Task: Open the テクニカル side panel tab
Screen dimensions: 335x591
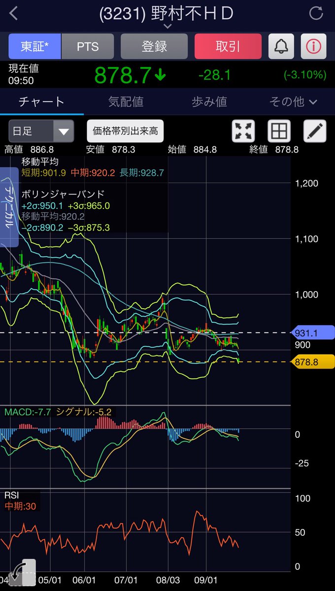Action: pos(9,207)
